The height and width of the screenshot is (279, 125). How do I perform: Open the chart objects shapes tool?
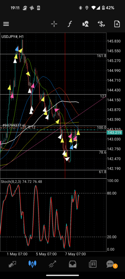85,24
